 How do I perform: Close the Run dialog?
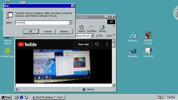point(73,6)
